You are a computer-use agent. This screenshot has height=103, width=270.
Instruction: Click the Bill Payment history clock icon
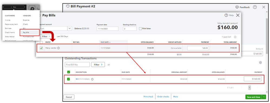tap(68, 6)
